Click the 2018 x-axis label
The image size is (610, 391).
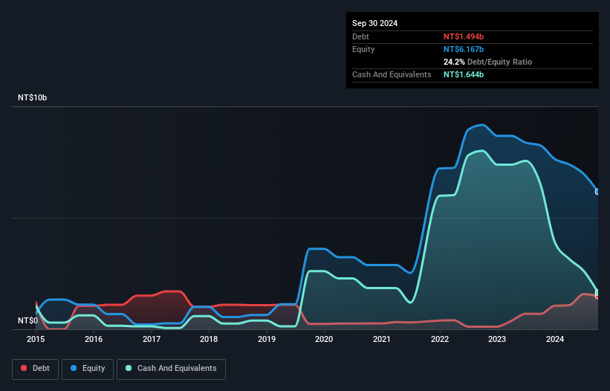click(209, 339)
